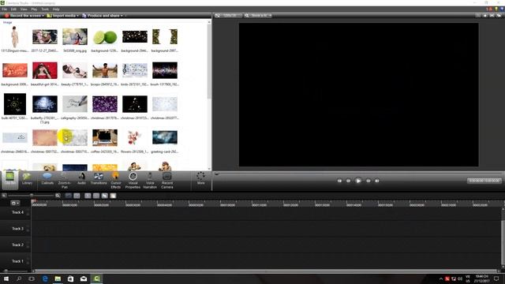Open the Audio tool
This screenshot has height=284, width=505.
pos(81,179)
